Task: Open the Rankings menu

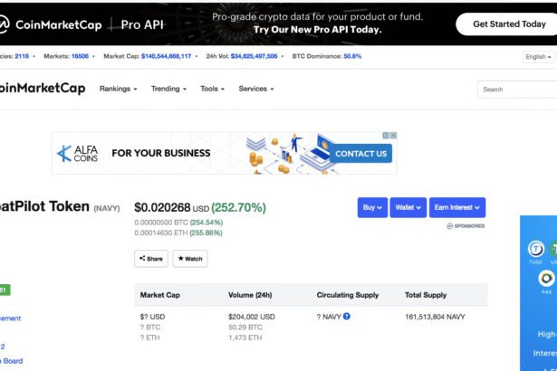Action: click(119, 89)
